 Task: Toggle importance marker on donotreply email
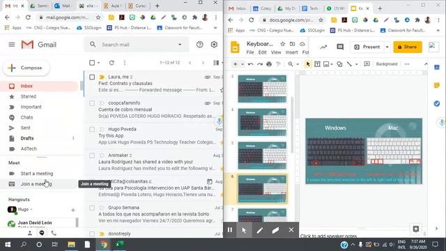click(x=102, y=234)
